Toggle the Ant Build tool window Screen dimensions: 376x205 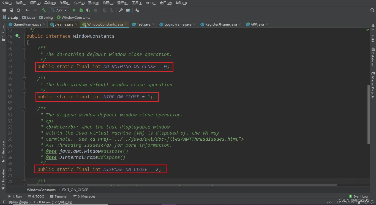coord(373,33)
